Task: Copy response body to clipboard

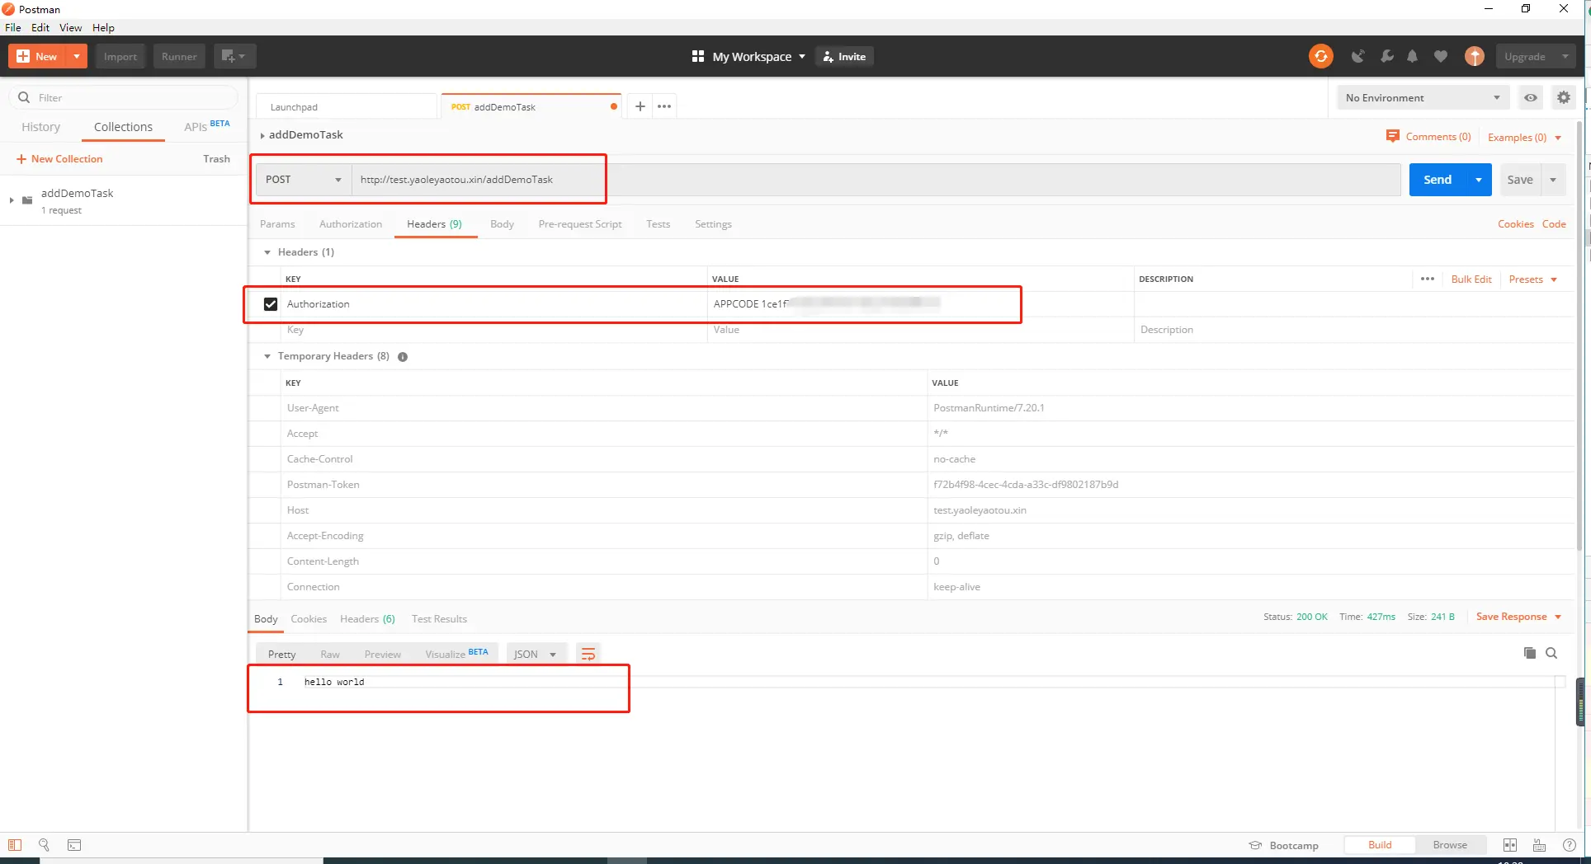Action: pyautogui.click(x=1530, y=653)
